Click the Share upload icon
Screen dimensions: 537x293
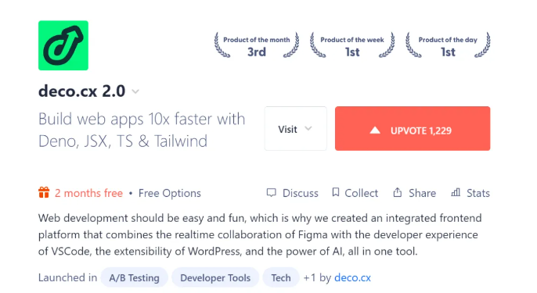398,192
